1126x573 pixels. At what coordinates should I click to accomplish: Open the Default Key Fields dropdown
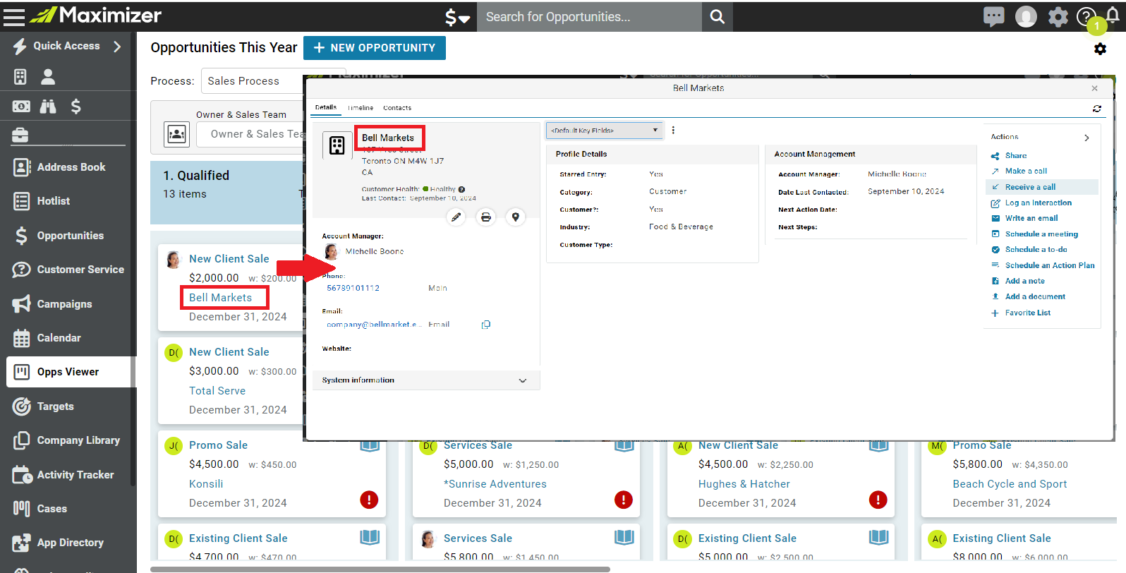(605, 131)
